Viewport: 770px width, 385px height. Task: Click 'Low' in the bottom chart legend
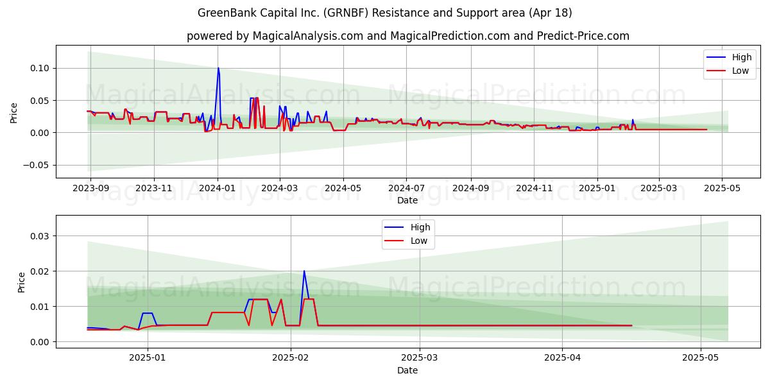pos(420,241)
